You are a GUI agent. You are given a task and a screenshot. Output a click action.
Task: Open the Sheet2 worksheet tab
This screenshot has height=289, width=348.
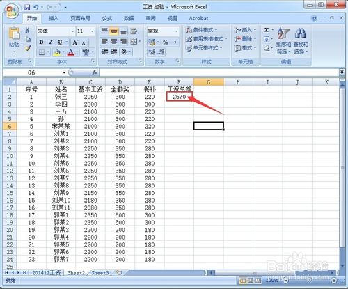pos(76,273)
